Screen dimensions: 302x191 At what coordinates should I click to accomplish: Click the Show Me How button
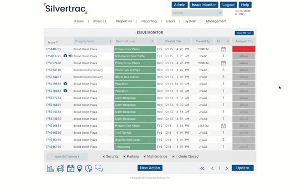[x=244, y=33]
